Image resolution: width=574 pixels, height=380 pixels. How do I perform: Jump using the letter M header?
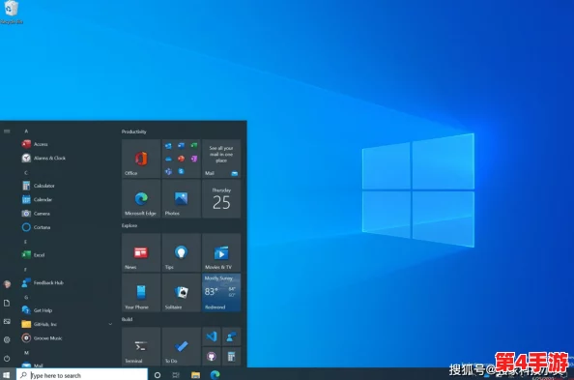point(26,353)
